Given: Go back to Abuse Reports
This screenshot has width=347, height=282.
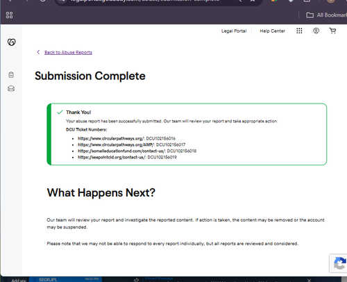Looking at the screenshot, I should click(x=68, y=52).
